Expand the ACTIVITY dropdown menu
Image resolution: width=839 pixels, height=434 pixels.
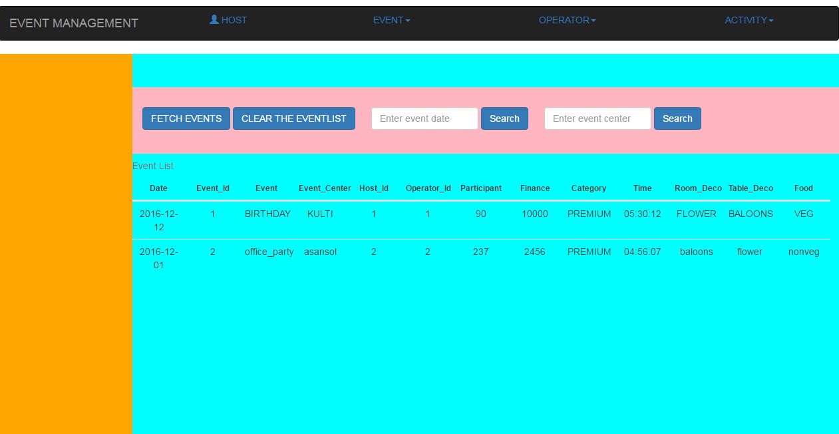(x=749, y=20)
